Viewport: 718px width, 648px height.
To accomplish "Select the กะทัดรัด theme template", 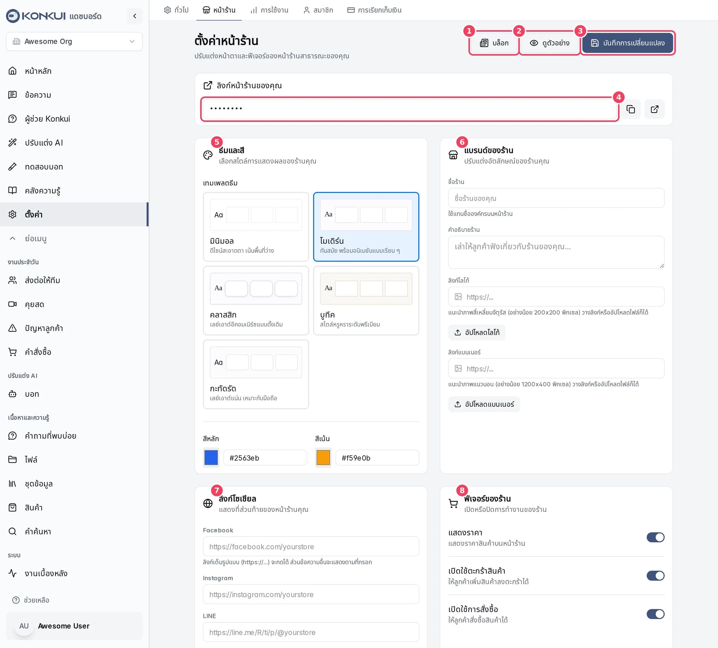I will (256, 374).
